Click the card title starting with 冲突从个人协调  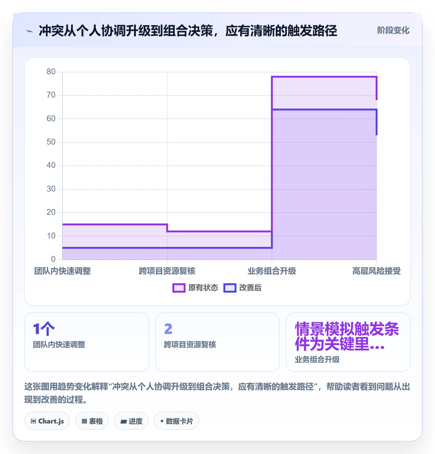188,31
